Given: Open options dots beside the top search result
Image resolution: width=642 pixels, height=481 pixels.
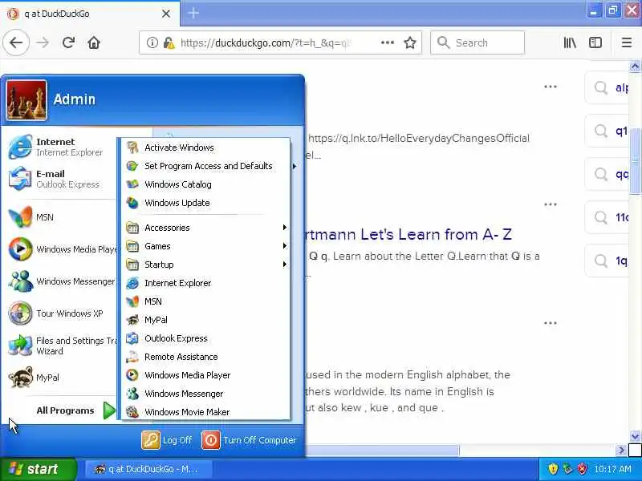Looking at the screenshot, I should [551, 87].
